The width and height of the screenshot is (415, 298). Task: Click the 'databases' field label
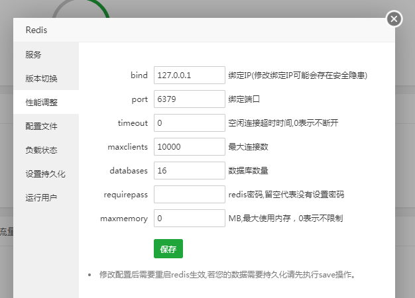click(129, 171)
